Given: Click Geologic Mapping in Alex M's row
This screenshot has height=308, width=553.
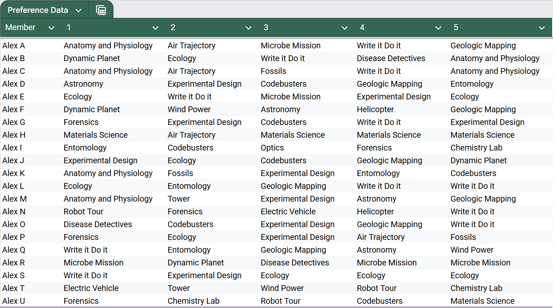Looking at the screenshot, I should coord(483,199).
